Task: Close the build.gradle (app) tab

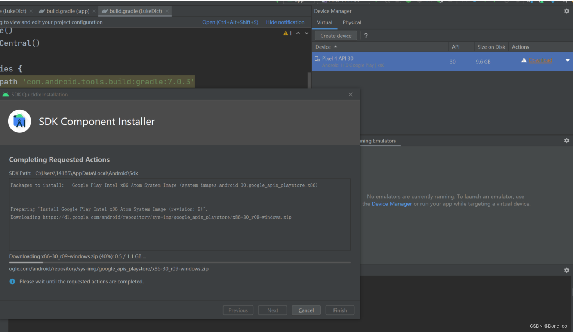Action: [94, 11]
